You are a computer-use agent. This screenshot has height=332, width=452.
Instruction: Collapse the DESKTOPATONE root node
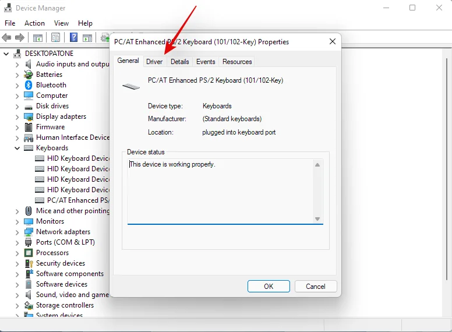point(6,54)
